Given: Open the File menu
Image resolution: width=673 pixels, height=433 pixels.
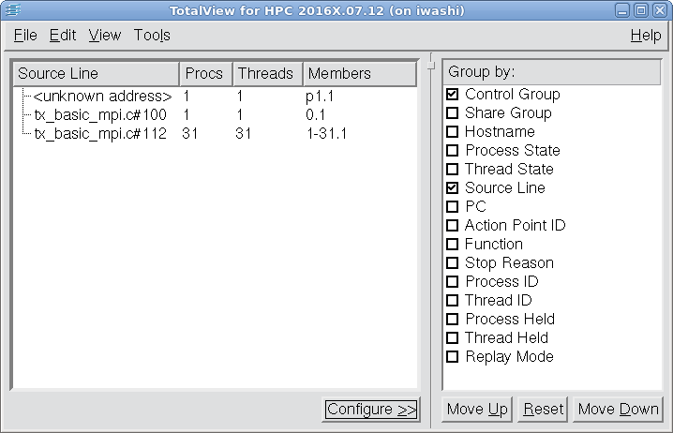Looking at the screenshot, I should pos(25,36).
